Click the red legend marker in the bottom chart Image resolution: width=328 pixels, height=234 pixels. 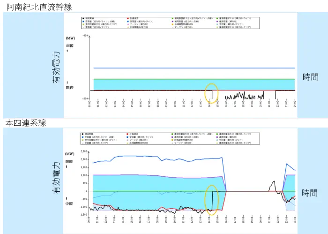point(128,134)
